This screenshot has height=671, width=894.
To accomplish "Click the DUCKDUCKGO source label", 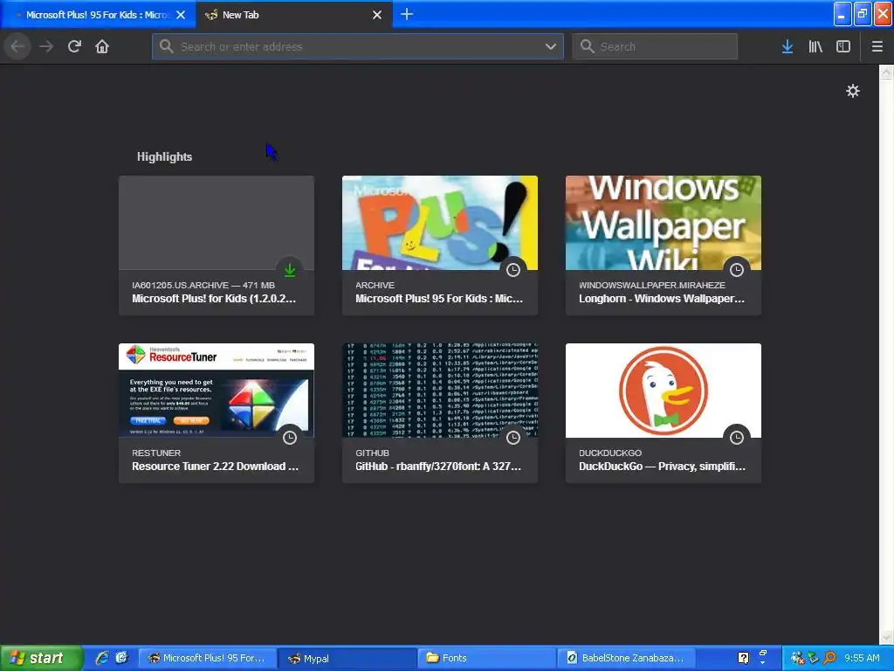I will (610, 453).
